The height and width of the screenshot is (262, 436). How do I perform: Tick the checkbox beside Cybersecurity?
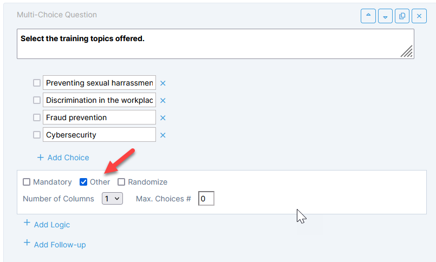[37, 135]
